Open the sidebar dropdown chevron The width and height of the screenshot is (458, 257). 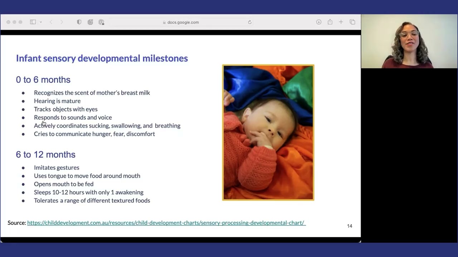point(41,22)
